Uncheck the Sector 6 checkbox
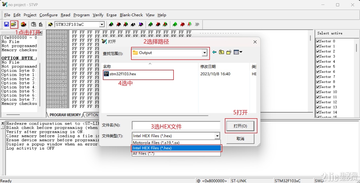This screenshot has height=183, width=360. pyautogui.click(x=318, y=72)
